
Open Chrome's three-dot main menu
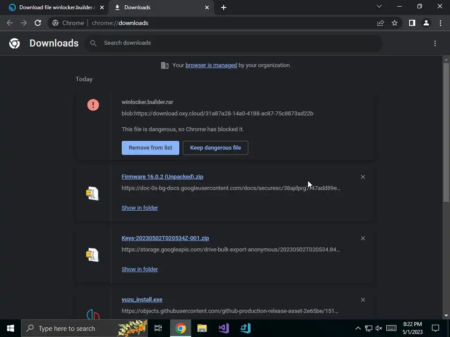point(440,23)
